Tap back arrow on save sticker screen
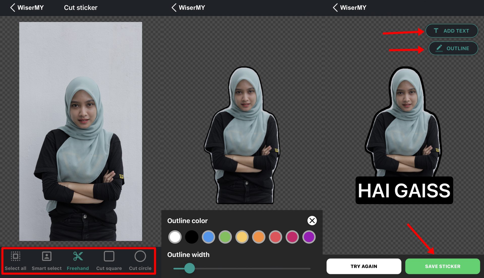The height and width of the screenshot is (278, 484). (335, 8)
